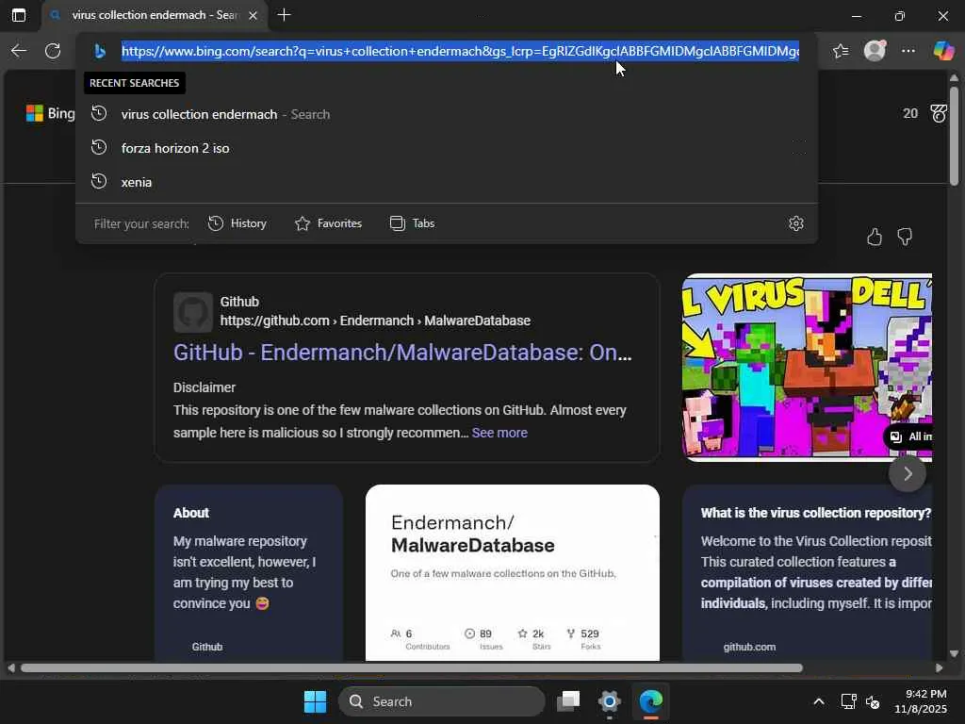This screenshot has height=724, width=965.
Task: Give thumbs down feedback on the result
Action: (x=905, y=237)
